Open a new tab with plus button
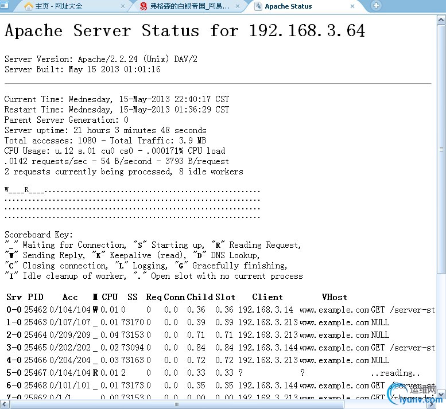This screenshot has width=446, height=409. (x=376, y=5)
